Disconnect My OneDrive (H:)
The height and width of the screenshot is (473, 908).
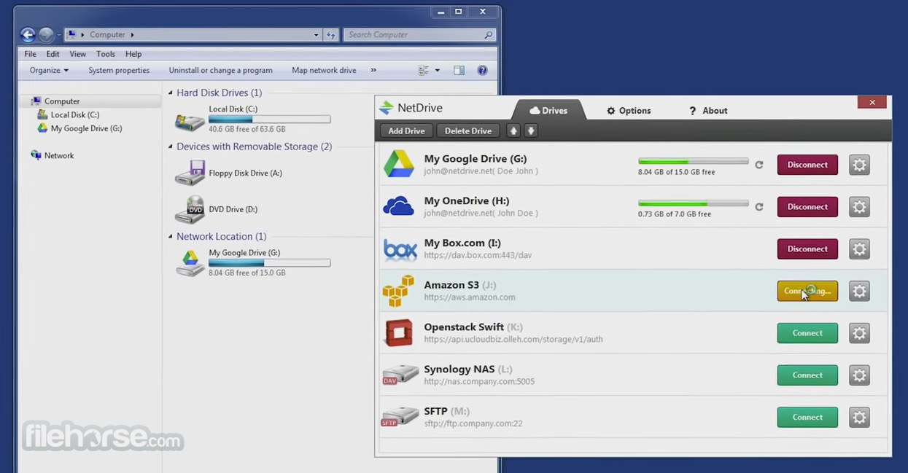(807, 207)
